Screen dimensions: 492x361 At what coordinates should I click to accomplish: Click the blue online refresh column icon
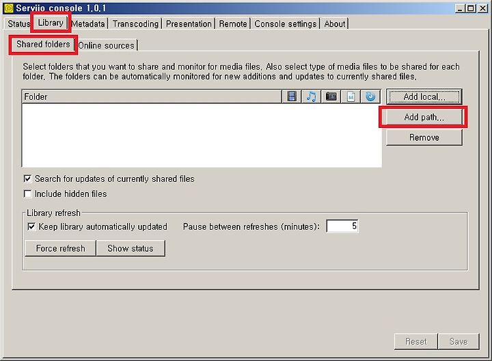click(370, 96)
